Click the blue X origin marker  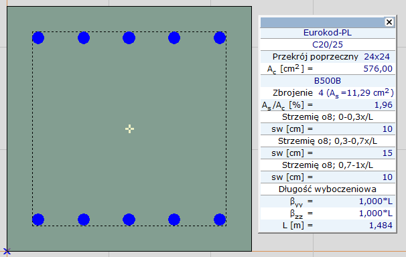click(x=7, y=251)
